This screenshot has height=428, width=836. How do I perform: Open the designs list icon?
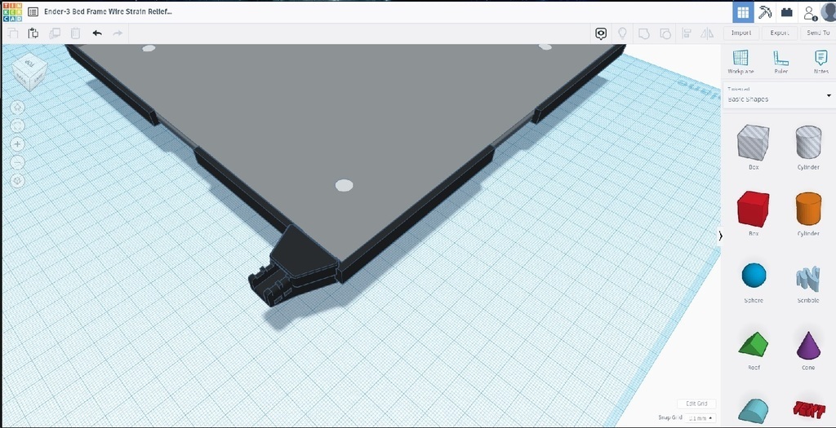click(33, 11)
